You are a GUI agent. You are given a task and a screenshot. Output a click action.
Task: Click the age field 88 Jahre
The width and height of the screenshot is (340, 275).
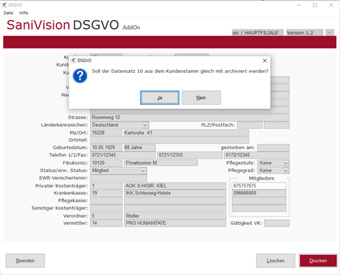coord(139,148)
